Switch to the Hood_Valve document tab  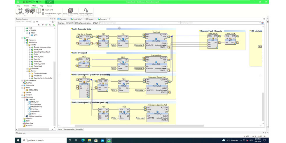77,19
